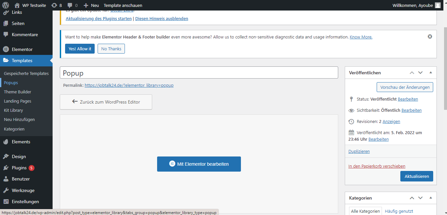The width and height of the screenshot is (447, 215).
Task: Click the Kommentare speech bubble sidebar icon
Action: (x=6, y=35)
